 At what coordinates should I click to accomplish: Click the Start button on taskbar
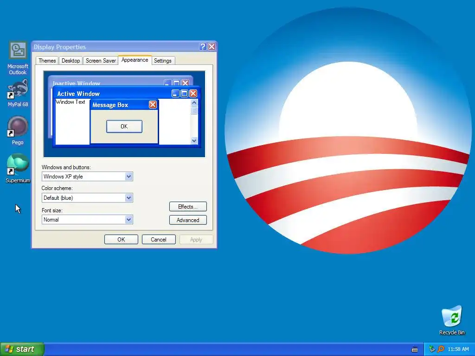[x=22, y=349]
